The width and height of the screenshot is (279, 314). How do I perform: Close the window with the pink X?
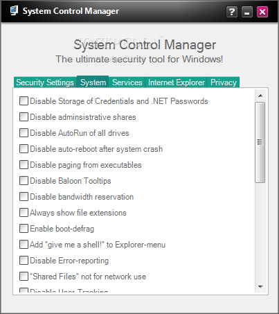(x=262, y=12)
